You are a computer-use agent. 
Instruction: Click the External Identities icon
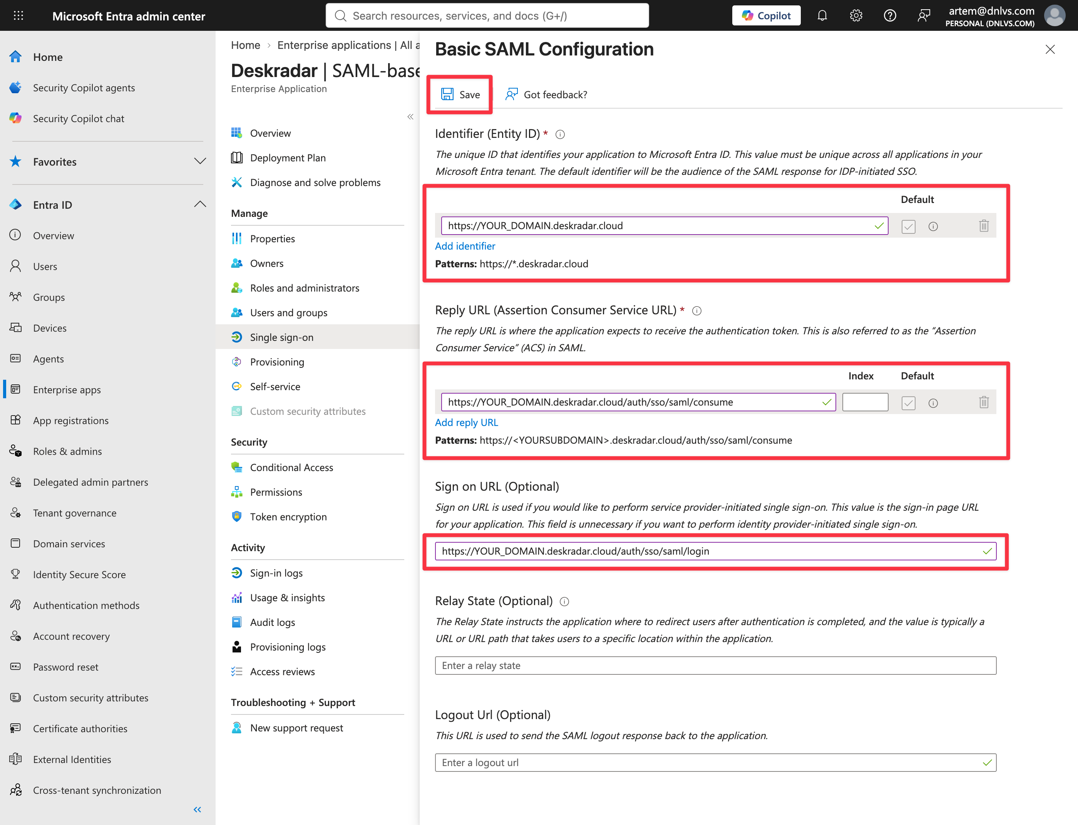click(16, 759)
